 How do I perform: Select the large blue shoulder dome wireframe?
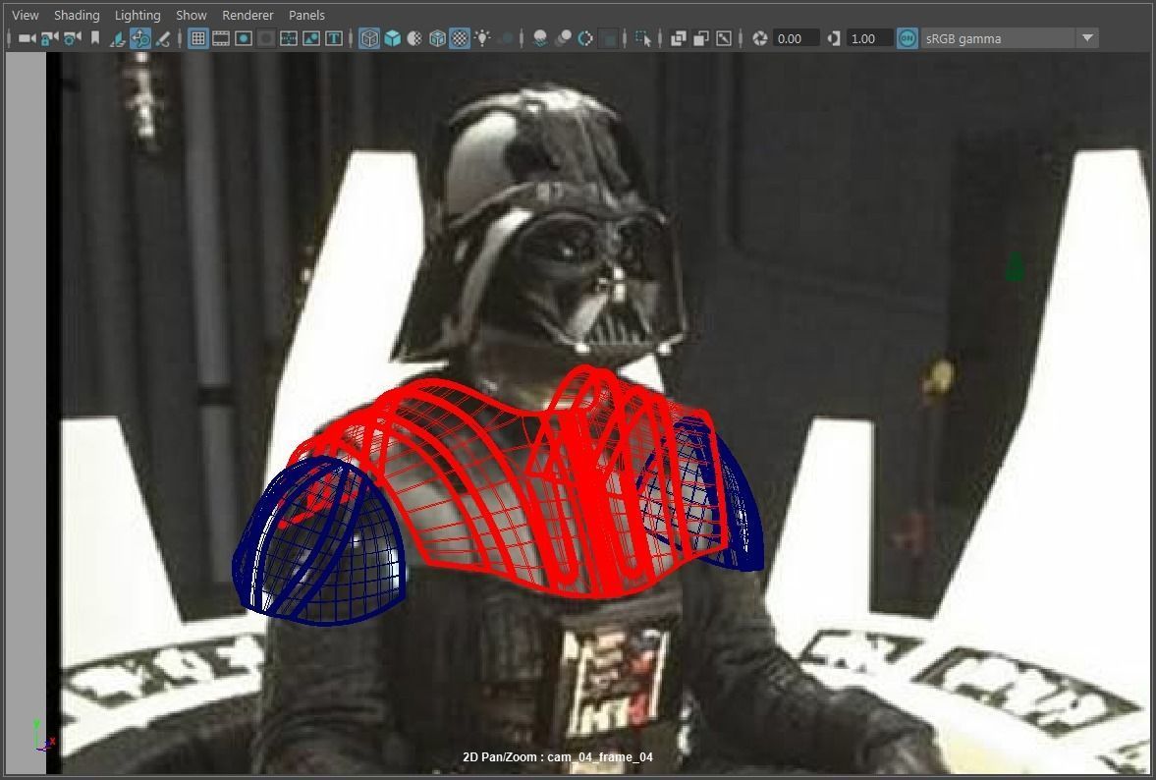click(x=318, y=542)
